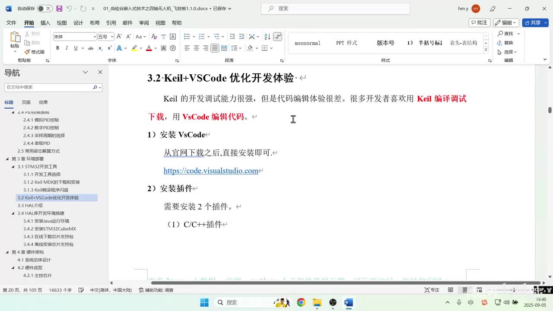
Task: Open the Review tab
Action: [144, 23]
